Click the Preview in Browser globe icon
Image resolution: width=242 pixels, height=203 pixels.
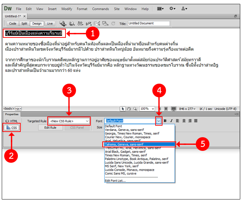(72, 24)
